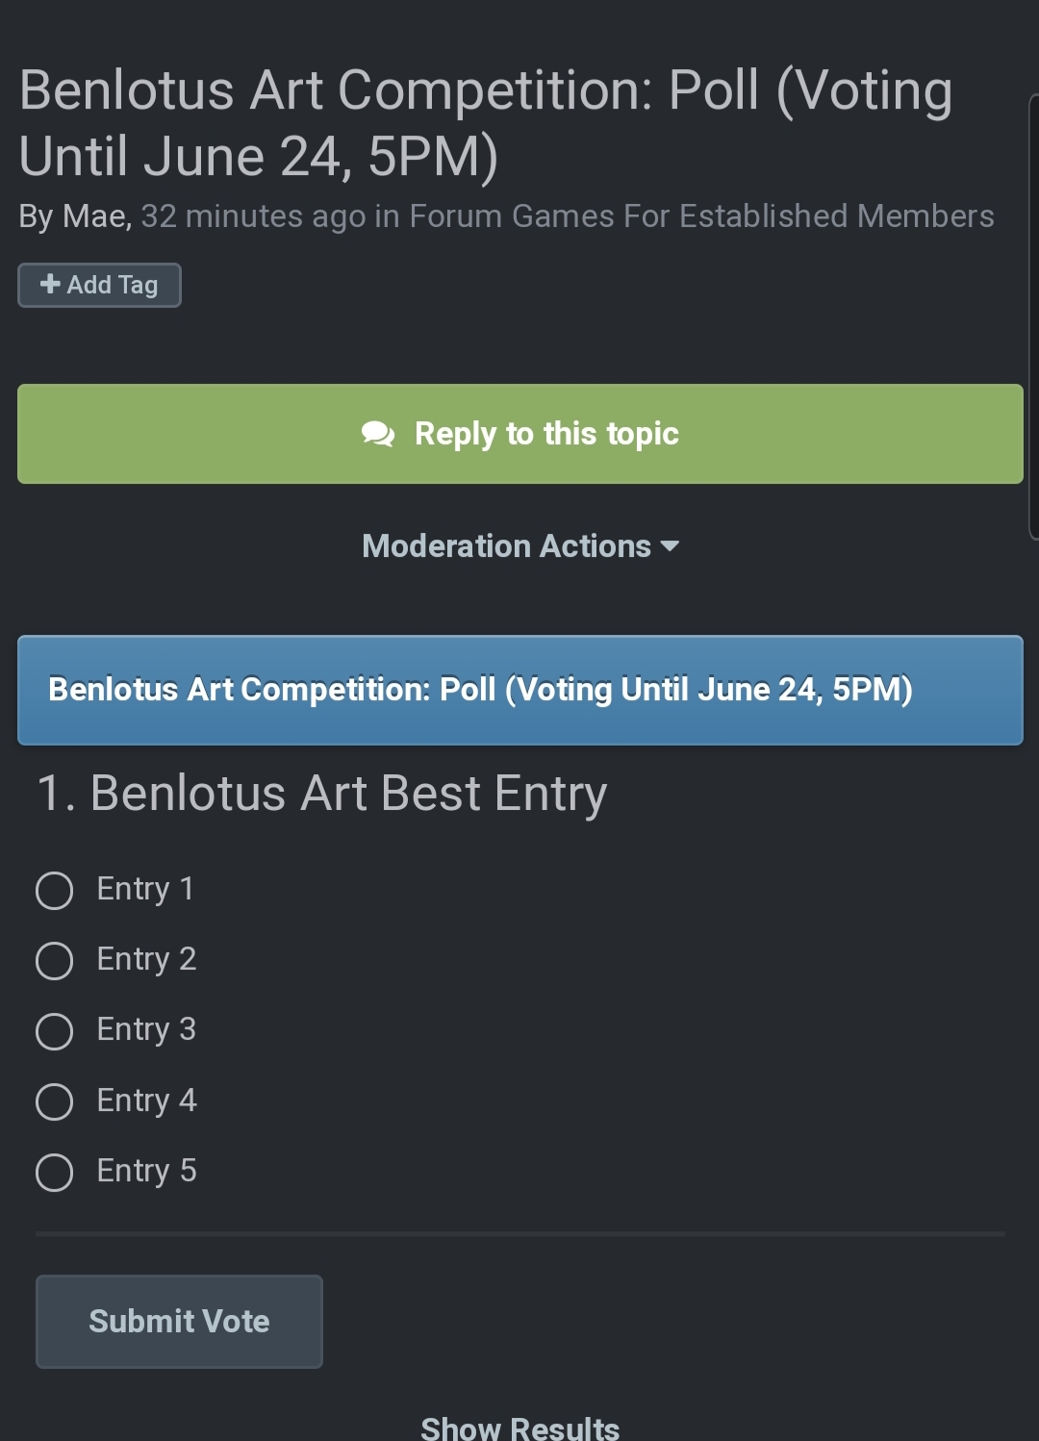Go to Forum Games For Established Members
Viewport: 1039px width, 1441px height.
tap(701, 216)
